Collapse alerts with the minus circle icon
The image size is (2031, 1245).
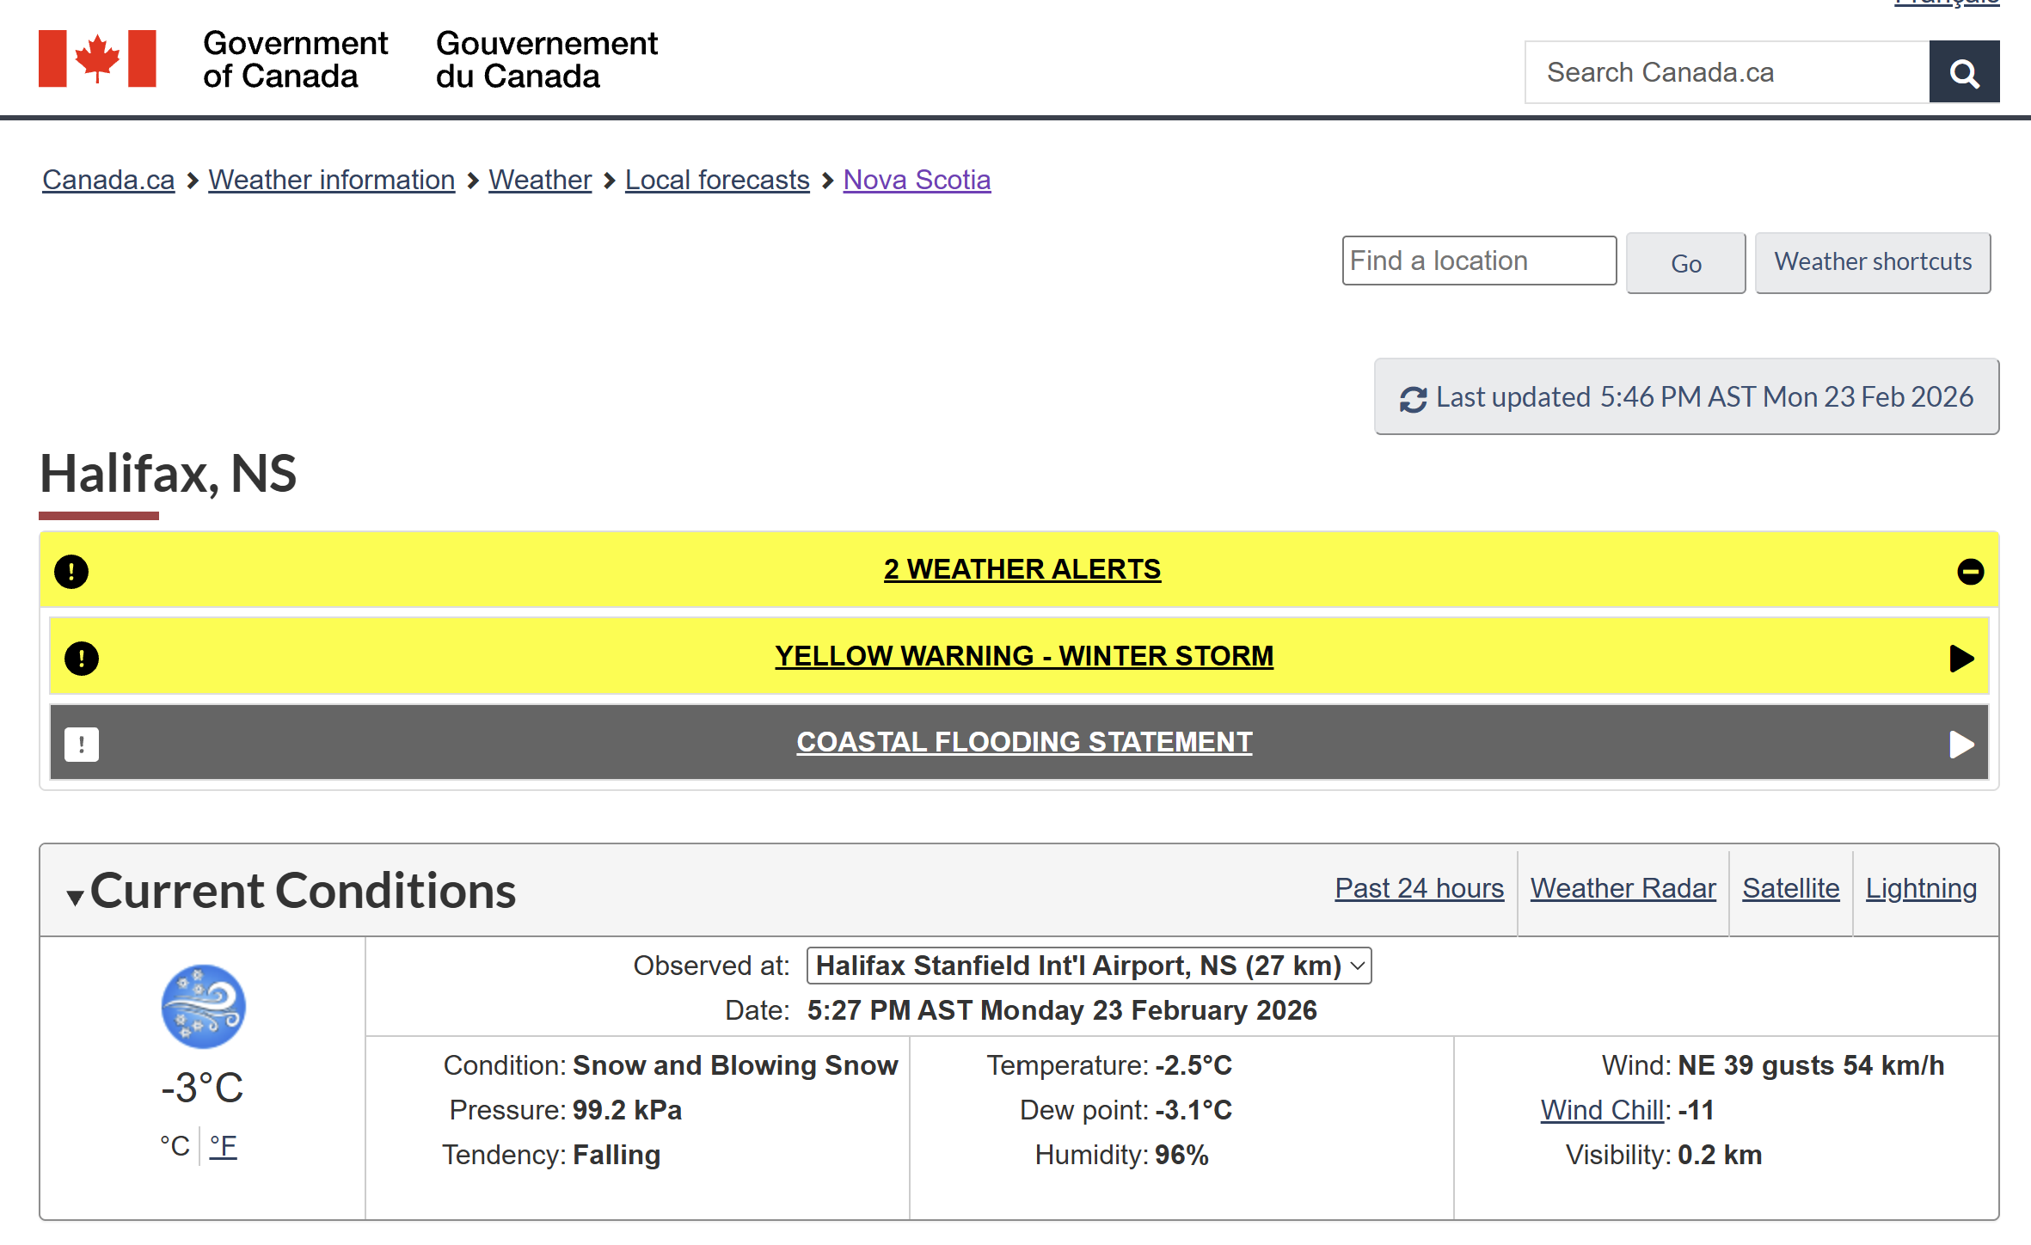tap(1970, 572)
